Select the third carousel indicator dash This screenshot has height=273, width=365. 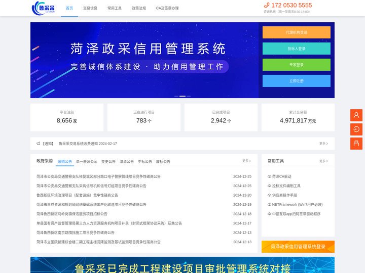click(x=189, y=96)
